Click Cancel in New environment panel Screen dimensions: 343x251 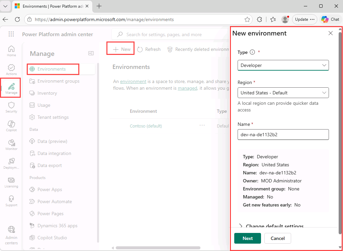pyautogui.click(x=278, y=238)
